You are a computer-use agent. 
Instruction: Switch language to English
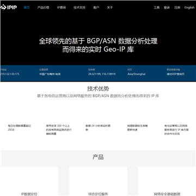[189, 8]
